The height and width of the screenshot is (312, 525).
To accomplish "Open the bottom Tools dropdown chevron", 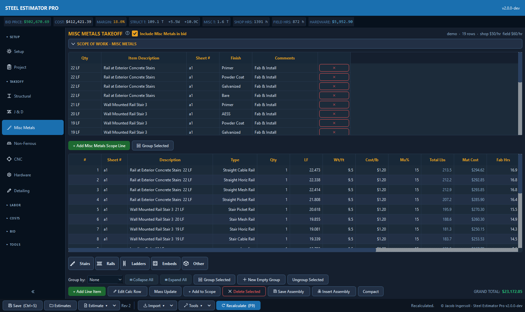I will coord(209,305).
